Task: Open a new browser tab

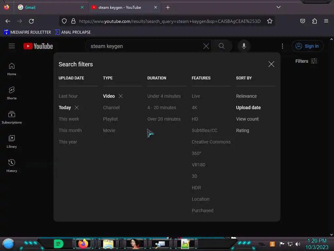Action: click(x=168, y=8)
